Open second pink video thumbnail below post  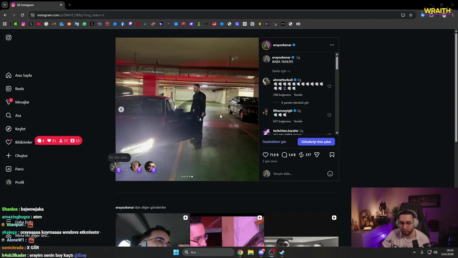pyautogui.click(x=227, y=230)
